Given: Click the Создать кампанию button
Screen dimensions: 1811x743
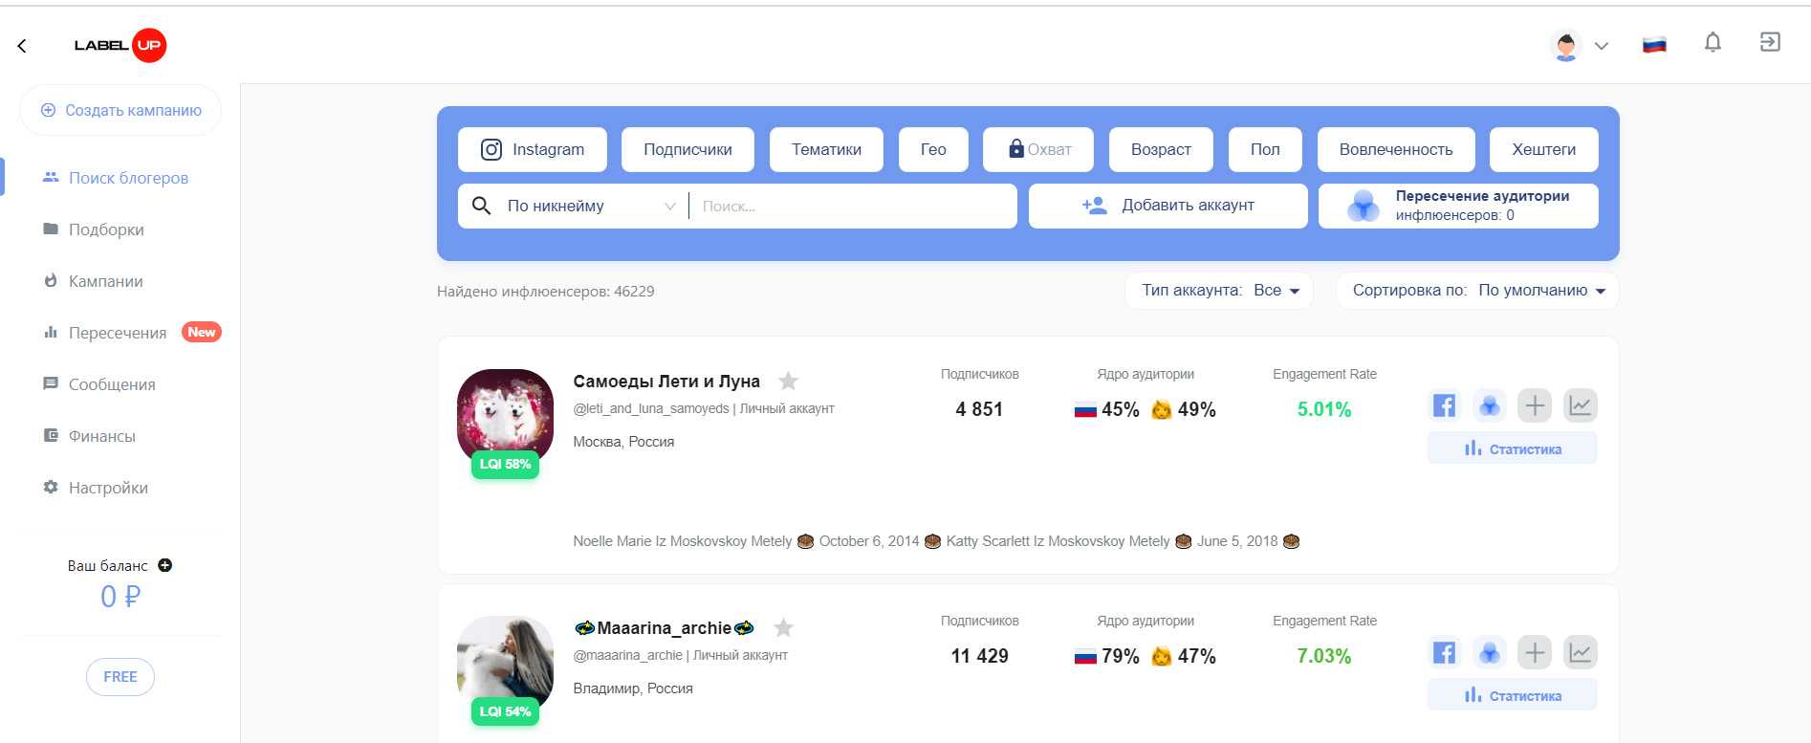Looking at the screenshot, I should click(x=121, y=111).
